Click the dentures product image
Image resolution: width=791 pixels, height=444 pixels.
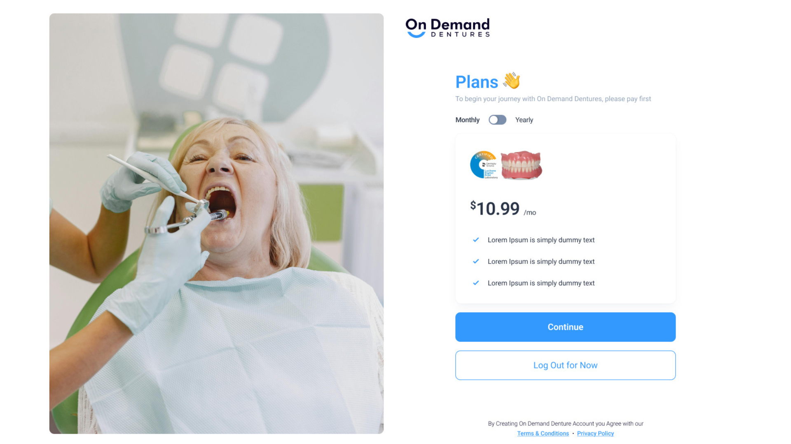[x=521, y=165]
